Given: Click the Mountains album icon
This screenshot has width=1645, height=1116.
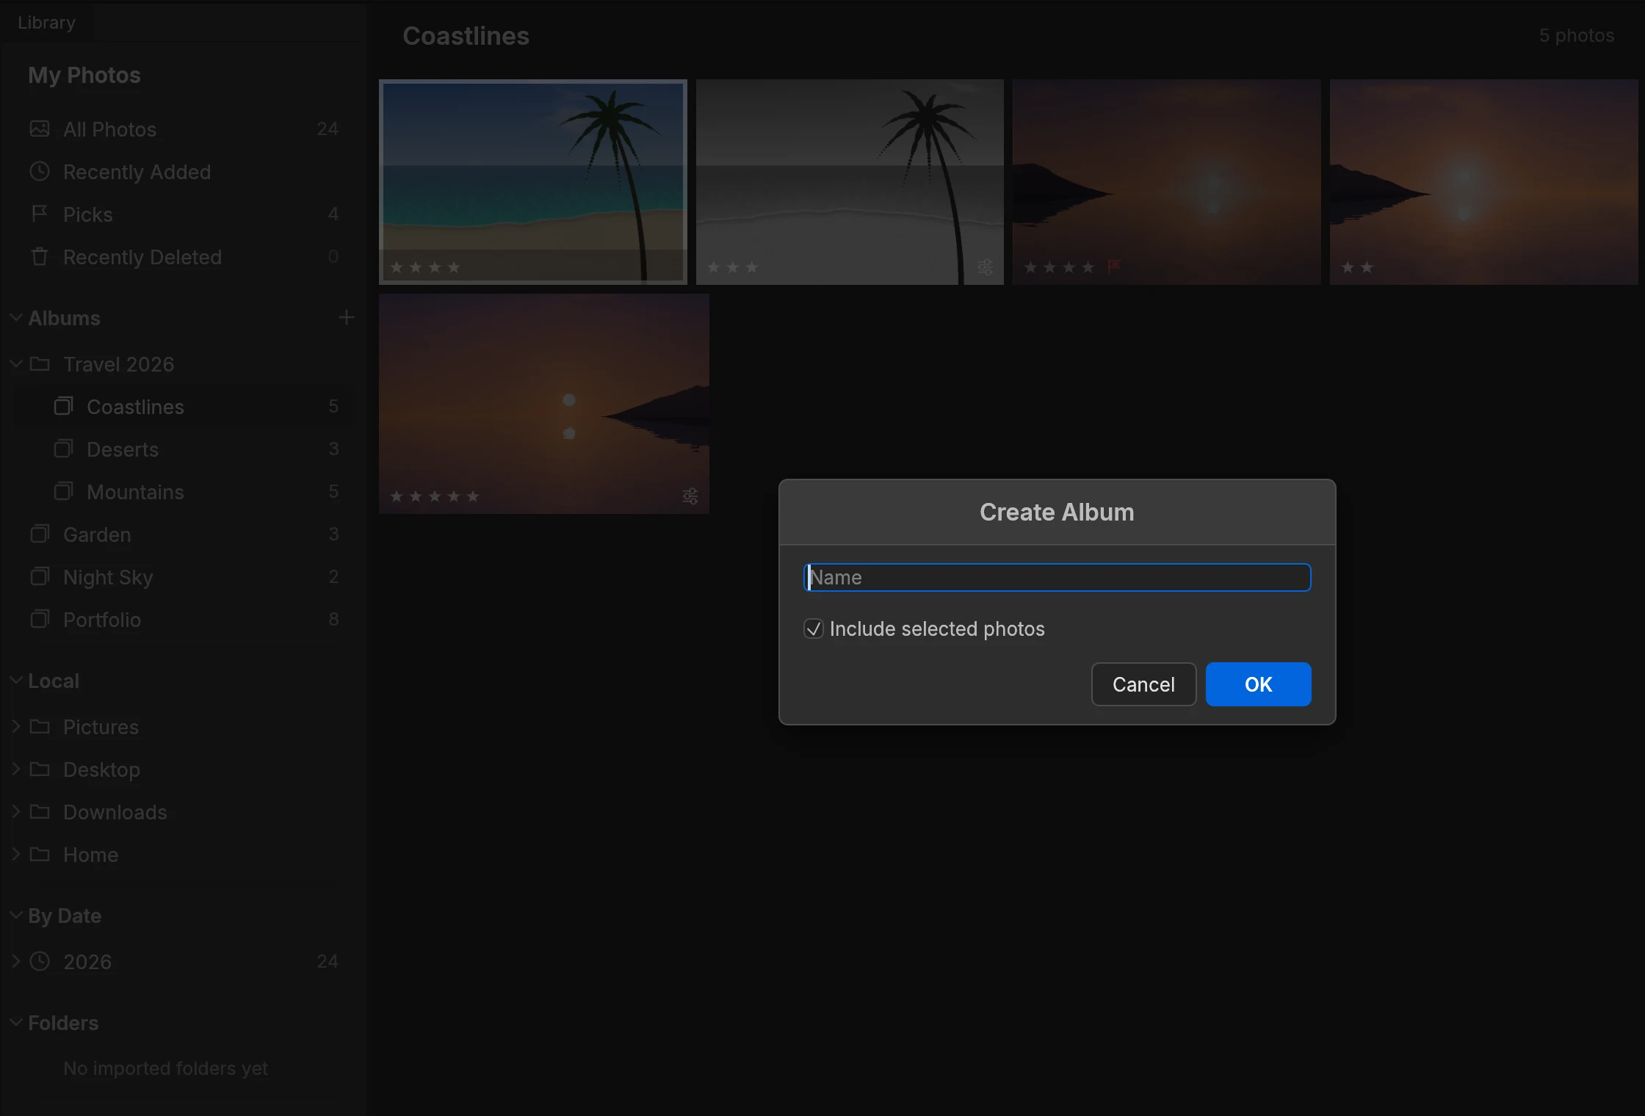Looking at the screenshot, I should pyautogui.click(x=64, y=492).
